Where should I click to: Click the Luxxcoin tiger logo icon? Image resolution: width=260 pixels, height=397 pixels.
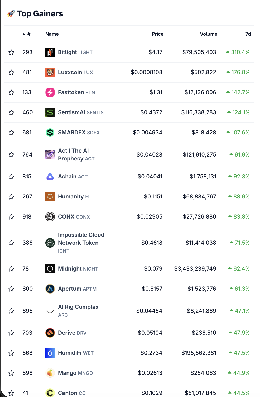[x=50, y=72]
